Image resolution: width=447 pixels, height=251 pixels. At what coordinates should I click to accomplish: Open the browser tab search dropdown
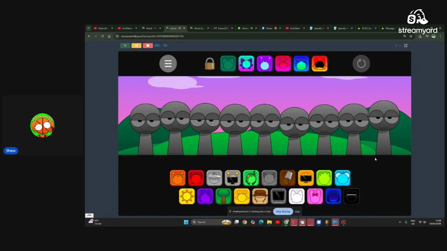(89, 28)
